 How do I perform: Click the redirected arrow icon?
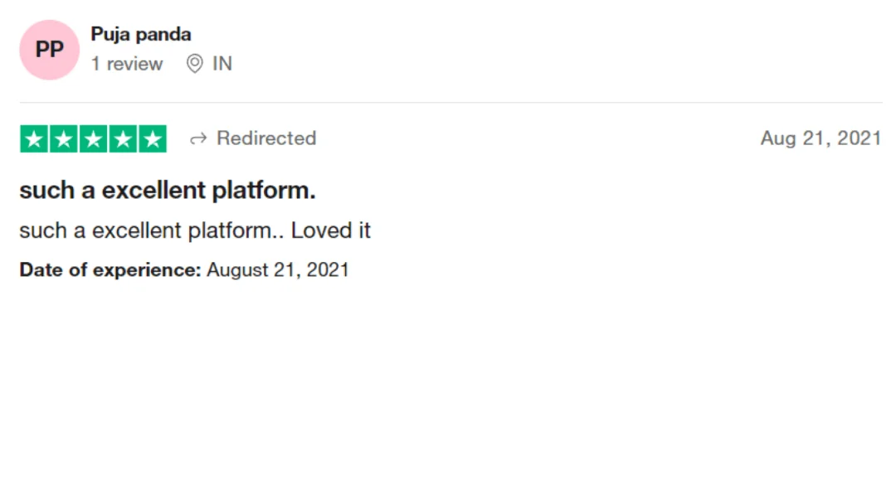(198, 138)
